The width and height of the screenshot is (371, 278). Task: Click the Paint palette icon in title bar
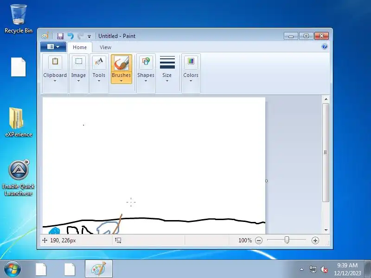point(45,36)
